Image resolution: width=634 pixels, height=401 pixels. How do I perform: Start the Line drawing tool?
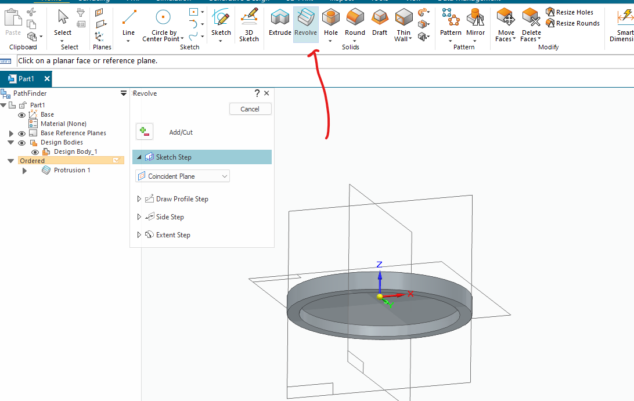coord(128,22)
